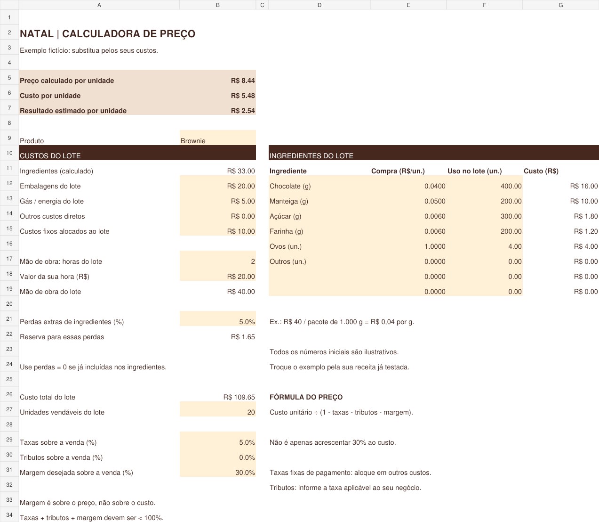Click Chocolate purchase price 0.0400

pyautogui.click(x=408, y=183)
